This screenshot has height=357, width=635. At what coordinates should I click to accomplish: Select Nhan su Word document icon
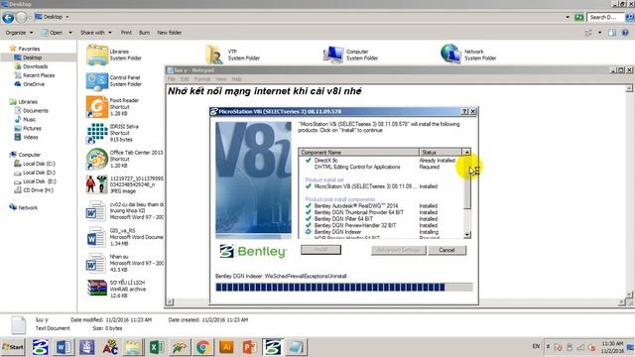(96, 263)
